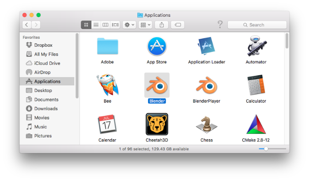Viewport: 309px width, 181px height.
Task: Open Desktop in the sidebar
Action: point(47,90)
